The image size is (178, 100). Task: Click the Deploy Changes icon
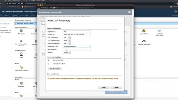click(16, 20)
